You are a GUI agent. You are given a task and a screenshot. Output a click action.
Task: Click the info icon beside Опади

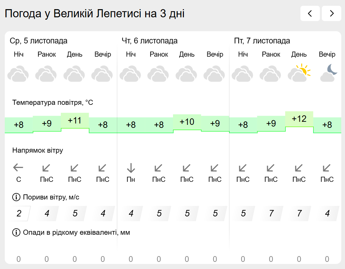(16, 232)
